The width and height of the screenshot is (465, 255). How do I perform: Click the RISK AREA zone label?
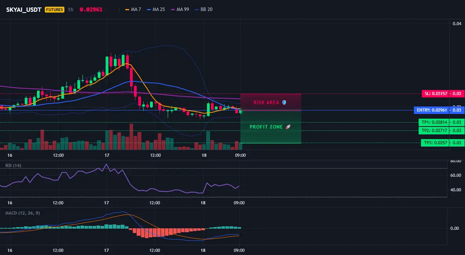point(266,103)
